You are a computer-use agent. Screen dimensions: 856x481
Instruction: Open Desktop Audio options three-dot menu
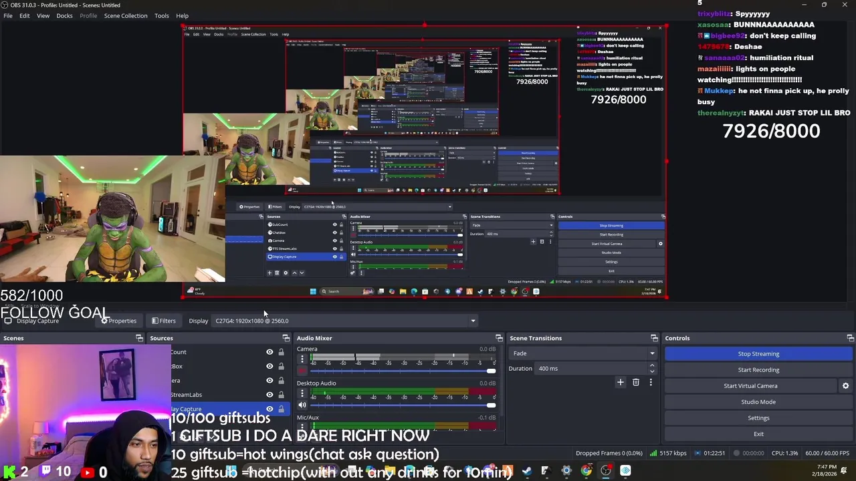[x=302, y=393]
